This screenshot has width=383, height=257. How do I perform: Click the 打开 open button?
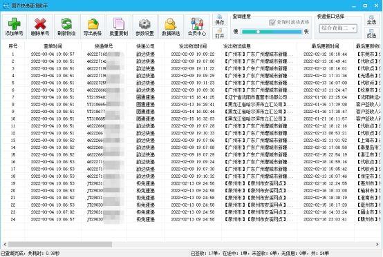click(220, 33)
